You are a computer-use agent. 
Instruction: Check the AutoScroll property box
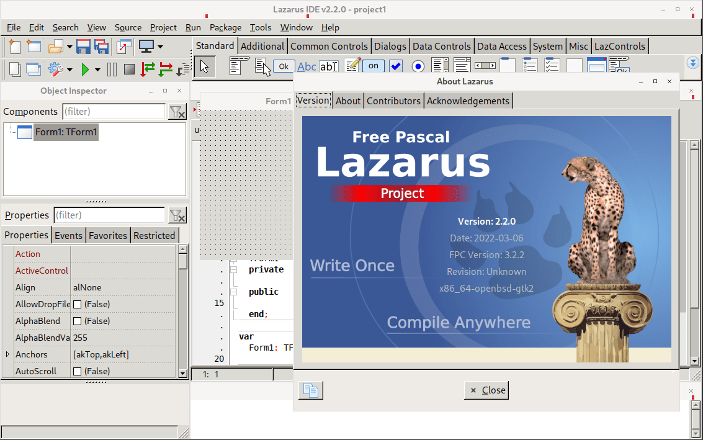[78, 372]
